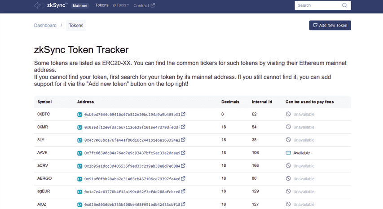Open external link icon for AAVE address
This screenshot has width=383, height=209.
(183, 152)
